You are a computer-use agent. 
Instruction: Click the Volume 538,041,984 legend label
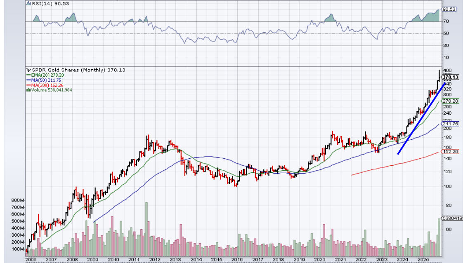click(x=52, y=90)
